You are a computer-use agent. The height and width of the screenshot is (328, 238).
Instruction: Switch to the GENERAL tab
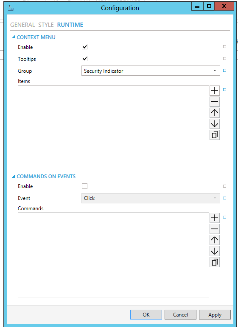[x=22, y=25]
